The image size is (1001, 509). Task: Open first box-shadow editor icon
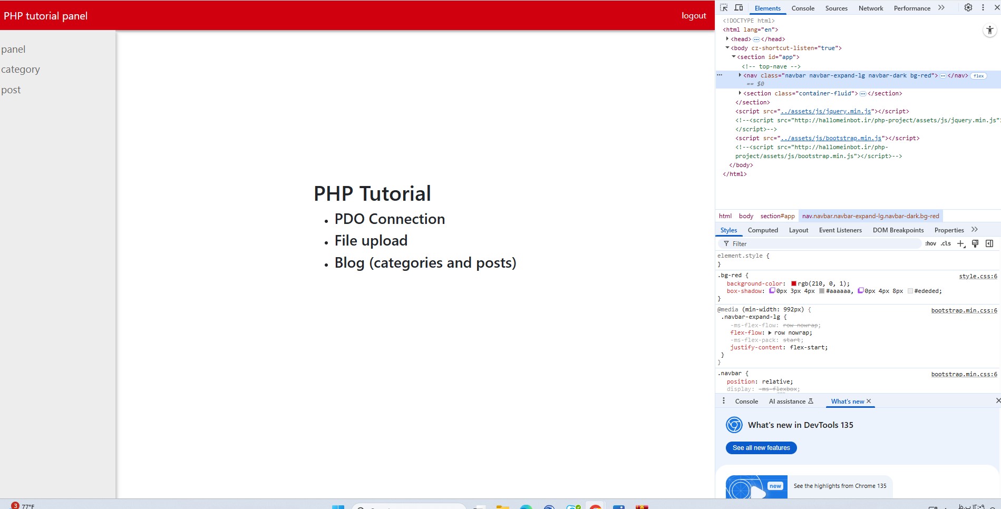tap(772, 291)
